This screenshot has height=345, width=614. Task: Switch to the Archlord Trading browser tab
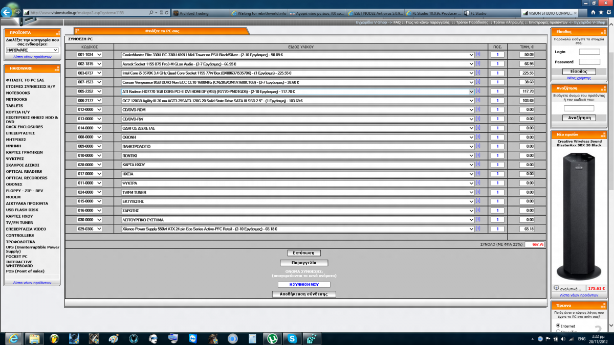click(201, 12)
